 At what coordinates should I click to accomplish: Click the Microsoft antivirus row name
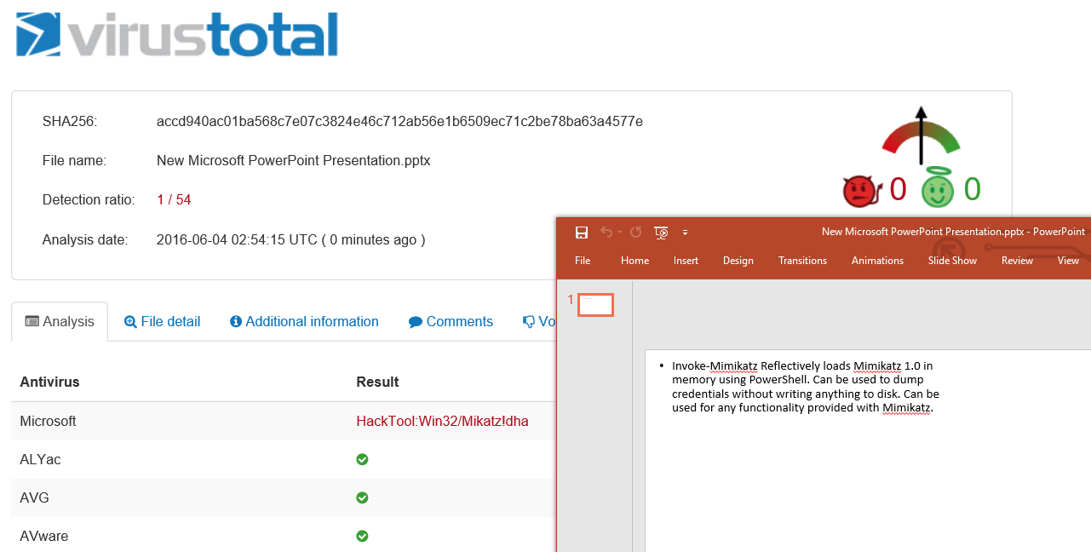click(48, 421)
